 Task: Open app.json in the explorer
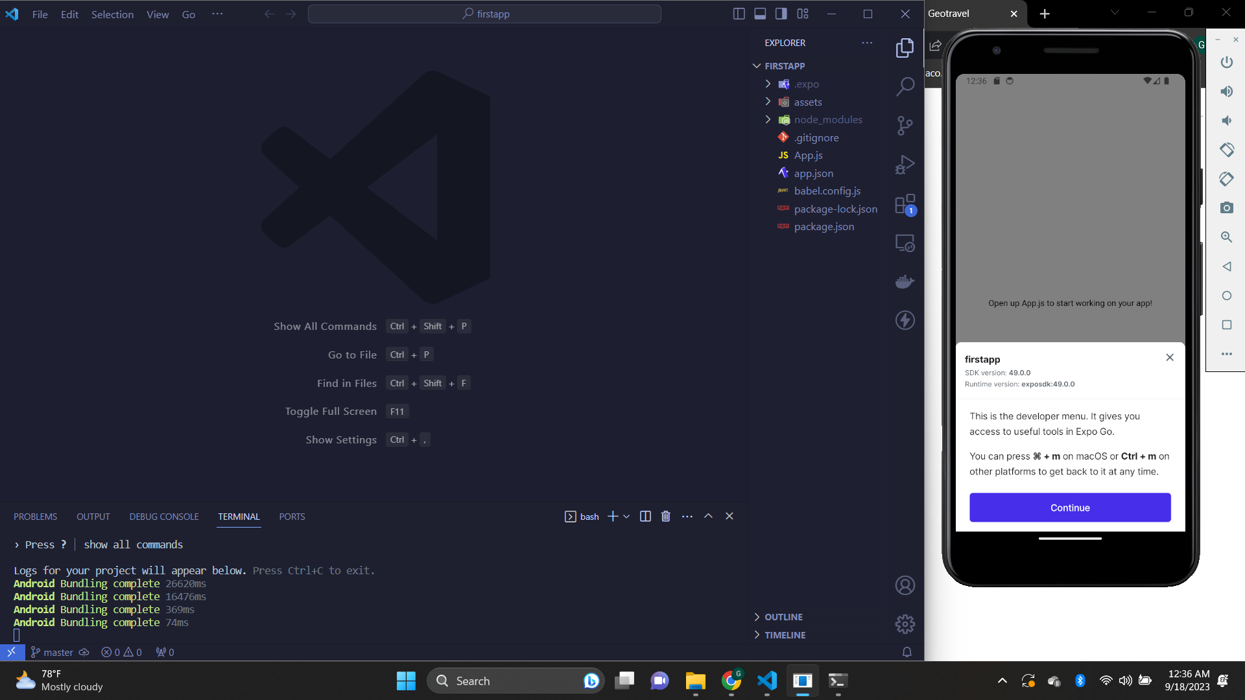[x=814, y=173]
